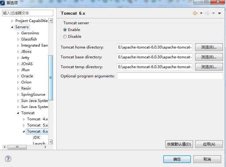The image size is (226, 167).
Task: Expand the Tomcat 4.x node
Action: point(24,119)
